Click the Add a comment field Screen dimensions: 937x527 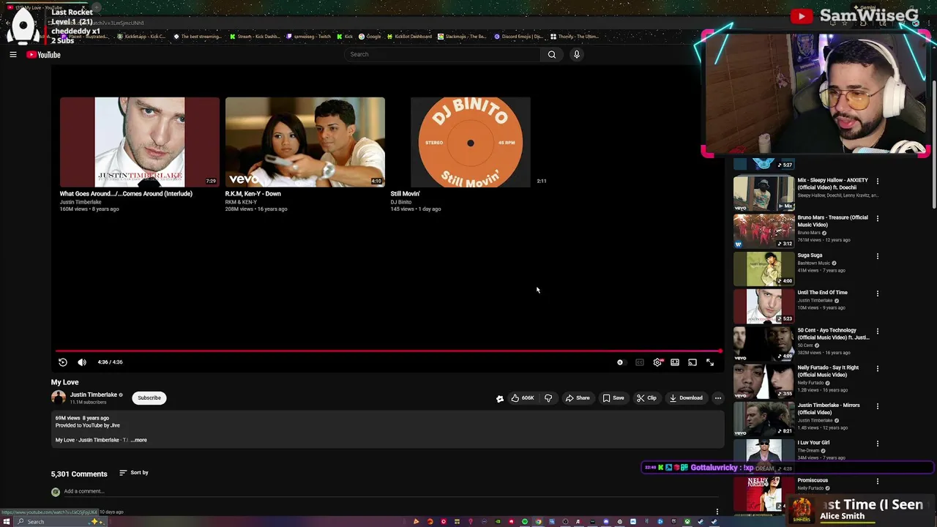(83, 491)
